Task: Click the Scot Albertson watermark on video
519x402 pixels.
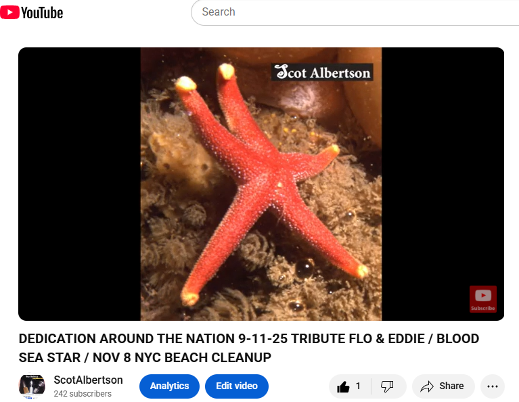Action: coord(322,72)
